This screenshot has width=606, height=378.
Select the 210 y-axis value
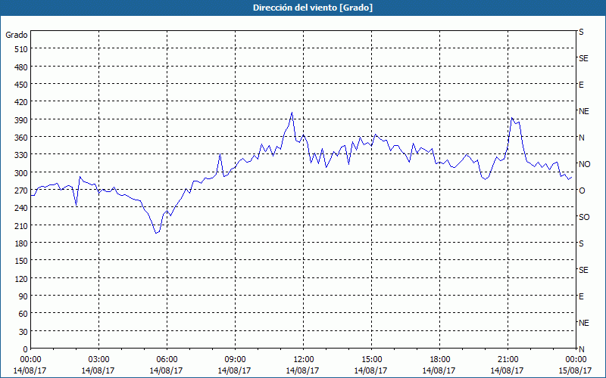(22, 226)
